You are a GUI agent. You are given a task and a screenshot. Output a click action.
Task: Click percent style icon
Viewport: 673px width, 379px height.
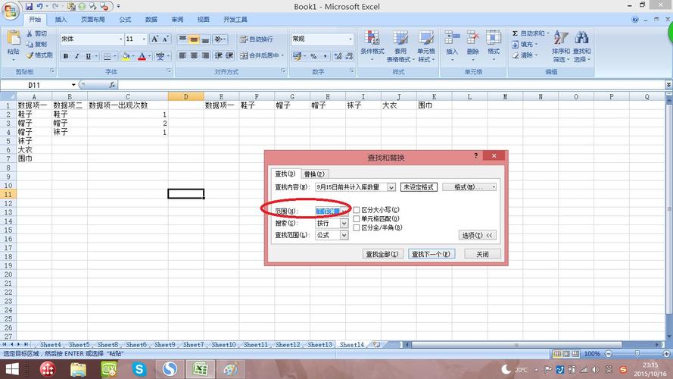click(x=313, y=56)
